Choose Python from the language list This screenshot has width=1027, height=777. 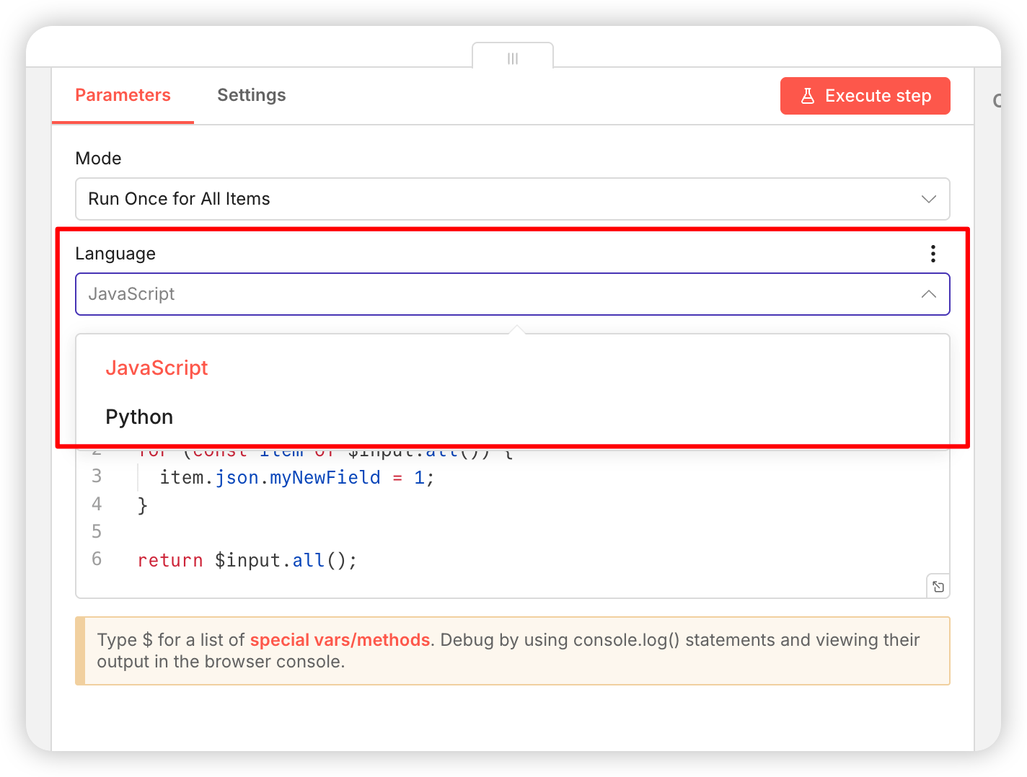139,417
